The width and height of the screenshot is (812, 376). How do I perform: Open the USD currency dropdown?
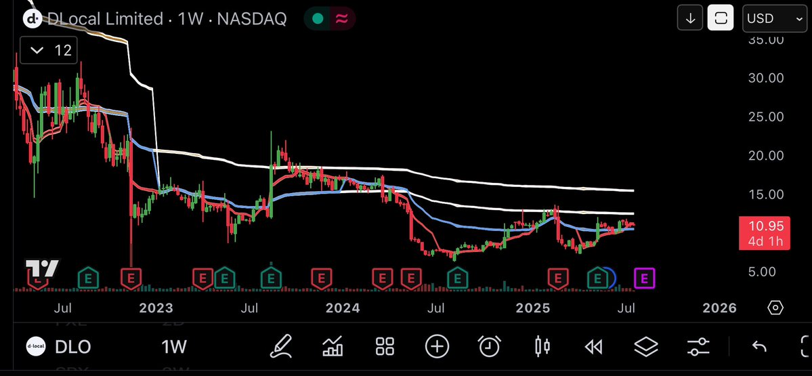[774, 19]
